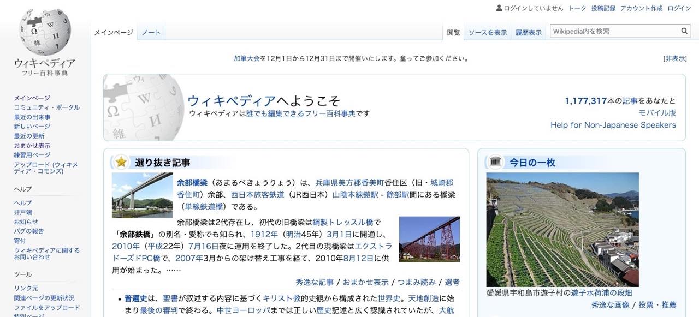Open お知らせ in the sidebar
The image size is (699, 317).
coord(26,222)
